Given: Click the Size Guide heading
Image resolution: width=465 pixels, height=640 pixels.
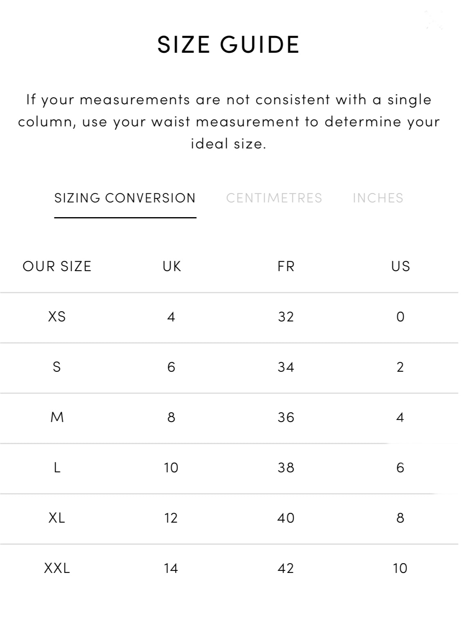Looking at the screenshot, I should coord(229,44).
